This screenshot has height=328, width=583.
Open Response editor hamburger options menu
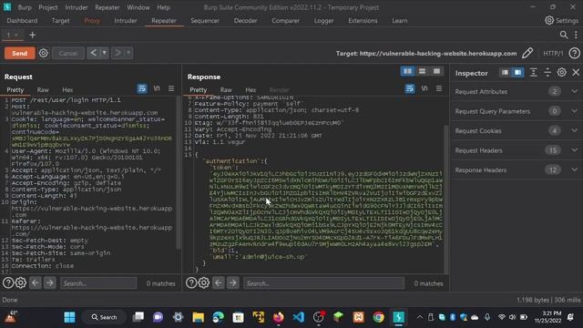439,88
